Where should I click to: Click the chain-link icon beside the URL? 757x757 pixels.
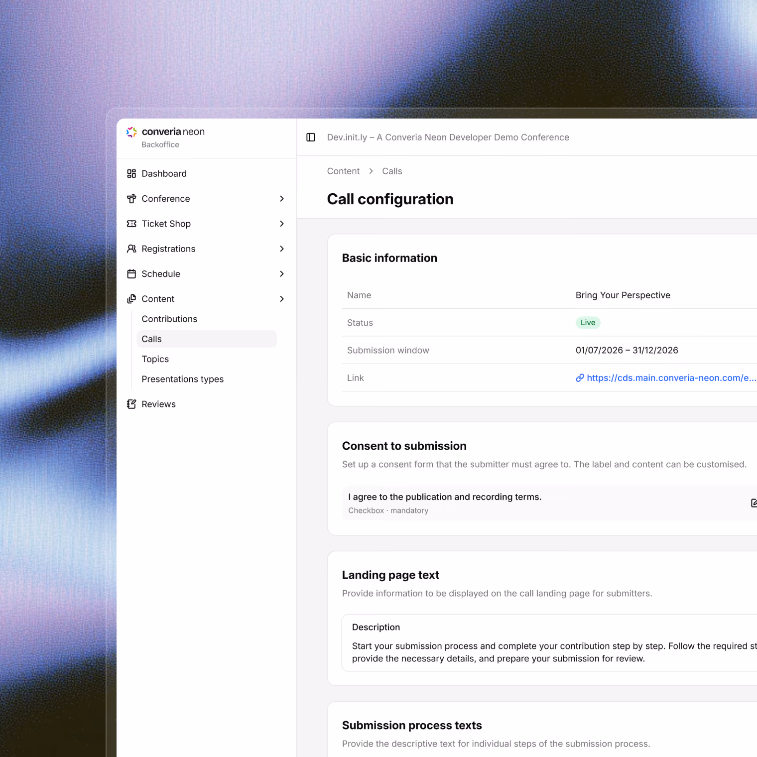(580, 378)
